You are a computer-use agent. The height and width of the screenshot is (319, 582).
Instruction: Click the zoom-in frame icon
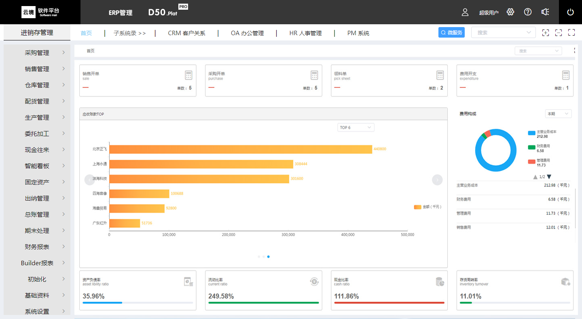pos(546,33)
